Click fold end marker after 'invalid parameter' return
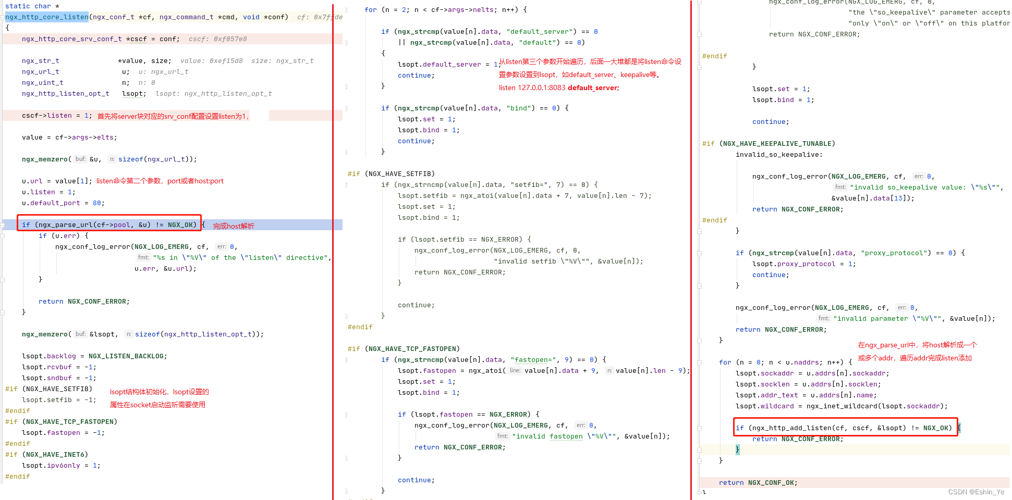The image size is (1012, 500). (700, 340)
